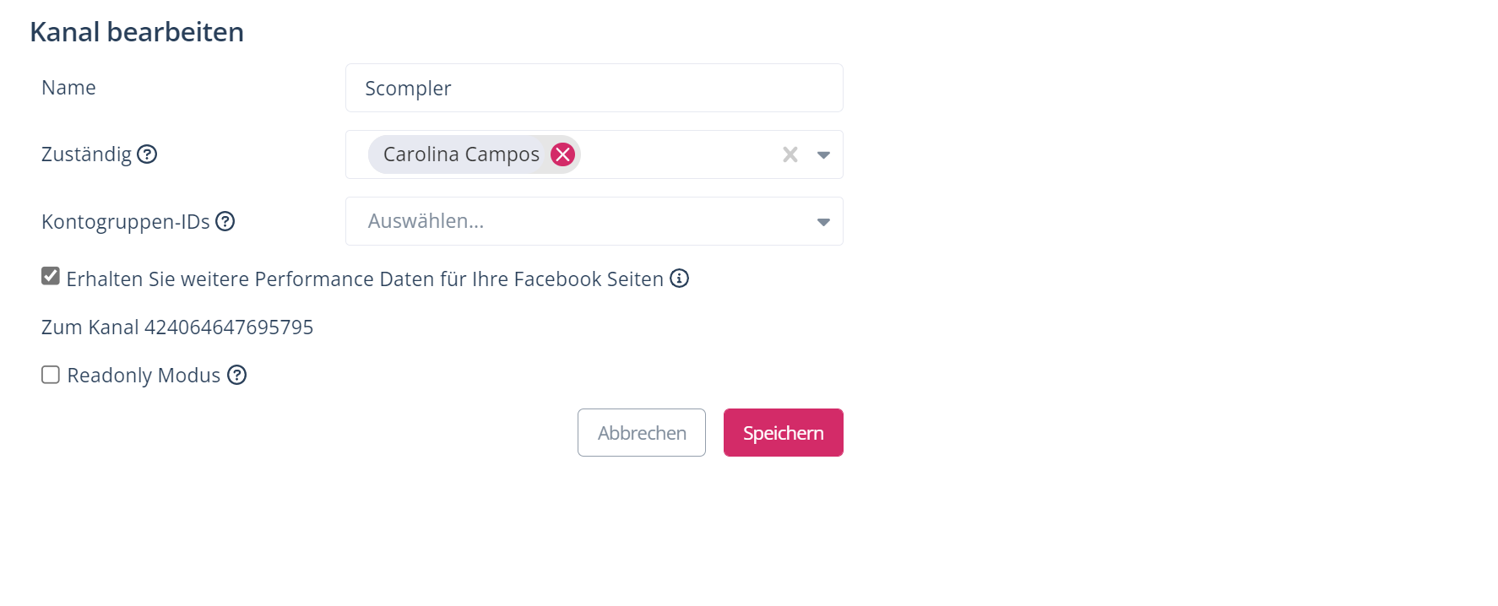1498x606 pixels.
Task: Save changes with the Speichern button
Action: (783, 433)
